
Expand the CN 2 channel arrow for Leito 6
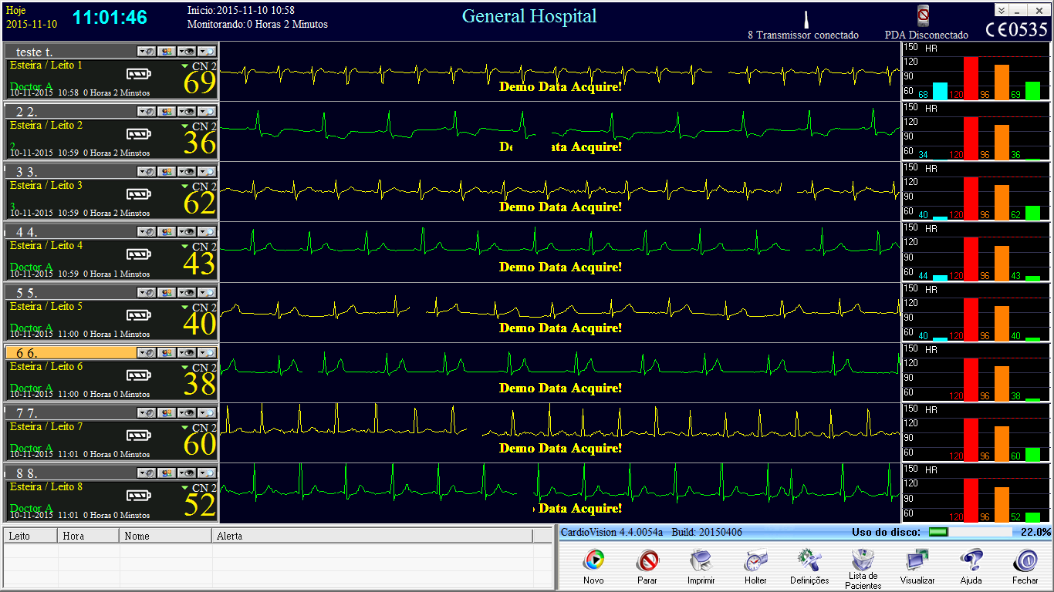tap(184, 367)
